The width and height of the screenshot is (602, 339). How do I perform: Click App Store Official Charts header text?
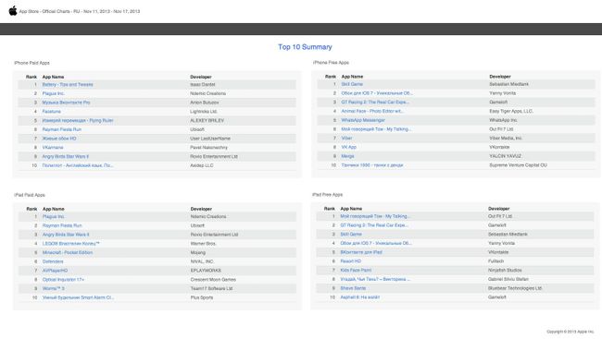[x=80, y=11]
